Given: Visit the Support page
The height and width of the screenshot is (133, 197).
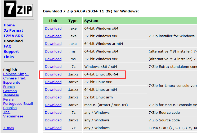Looking at the screenshot, I should (x=11, y=52).
